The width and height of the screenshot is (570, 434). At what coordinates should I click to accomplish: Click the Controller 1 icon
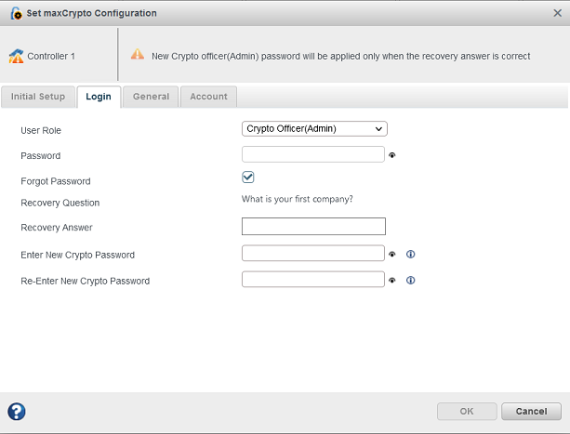16,56
